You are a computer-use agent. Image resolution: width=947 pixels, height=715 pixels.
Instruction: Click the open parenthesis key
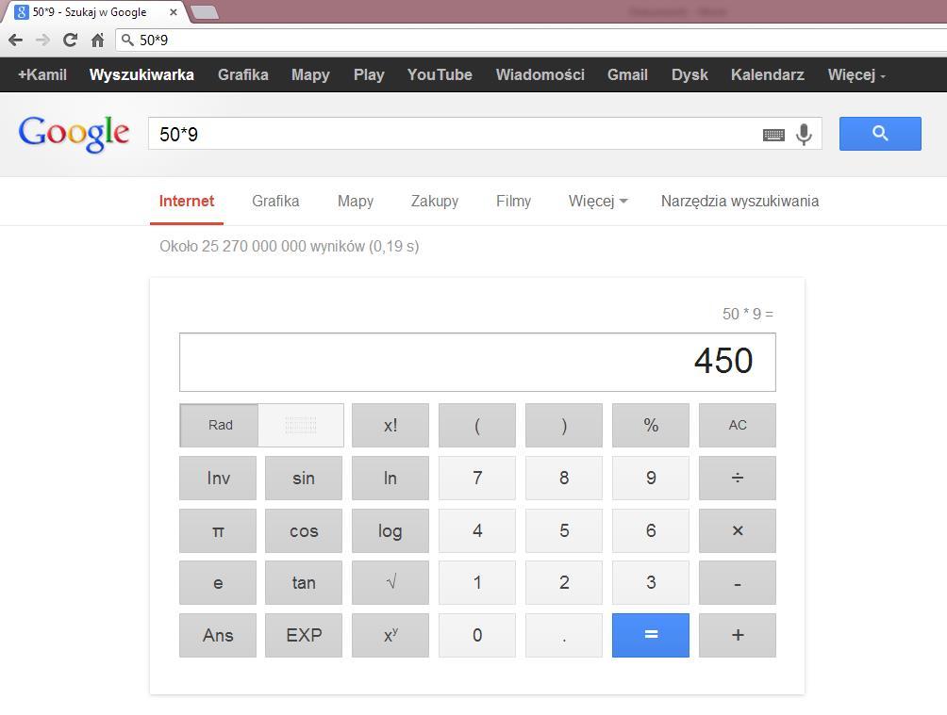(x=477, y=426)
